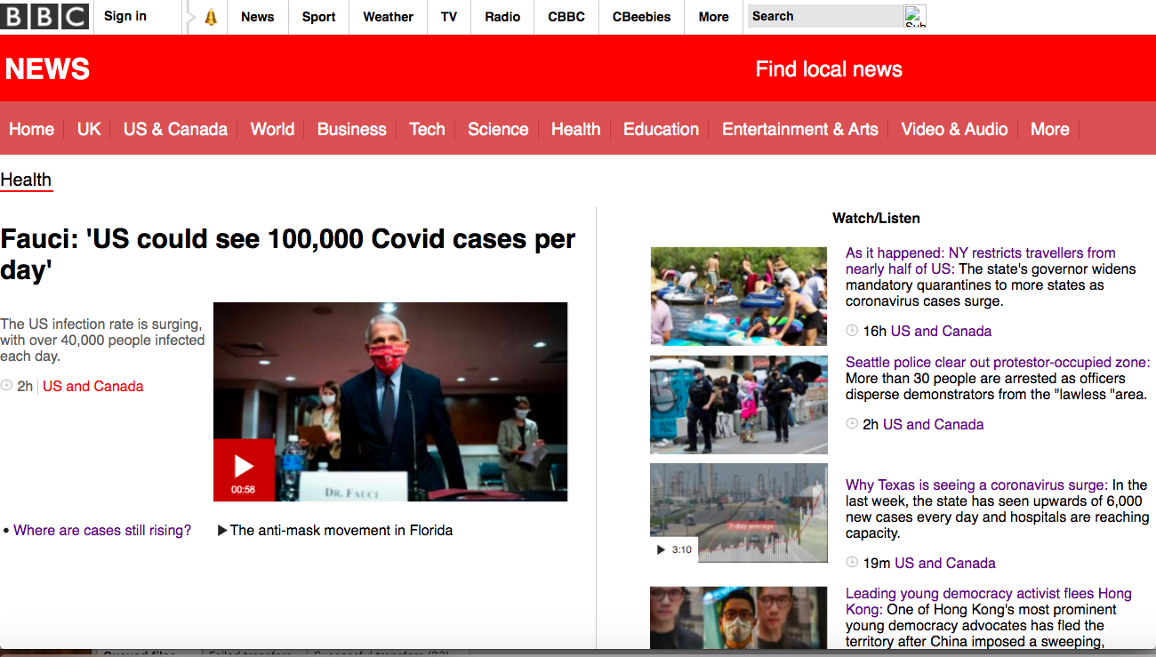Image resolution: width=1156 pixels, height=657 pixels.
Task: Open Hong Kong democracy activist flees story
Action: [x=989, y=602]
